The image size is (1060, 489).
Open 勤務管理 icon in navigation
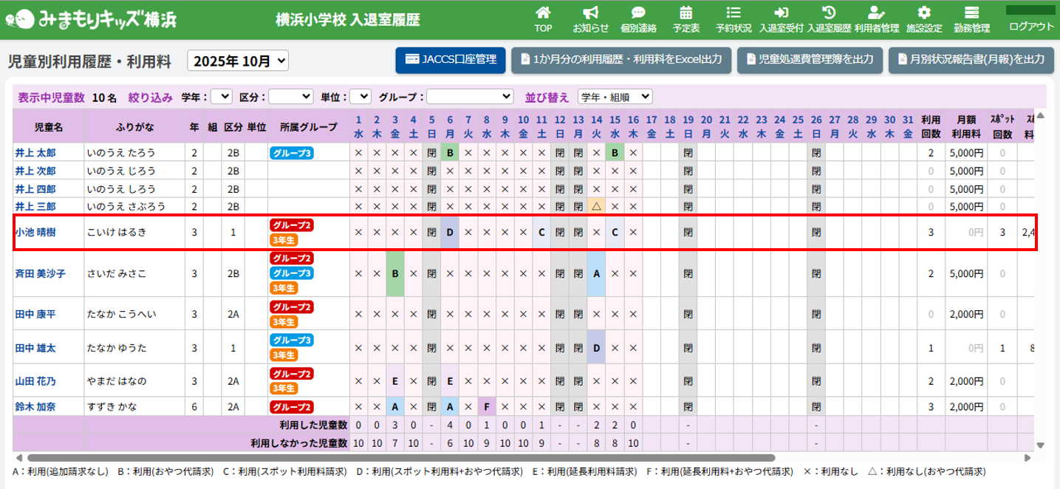[x=971, y=13]
